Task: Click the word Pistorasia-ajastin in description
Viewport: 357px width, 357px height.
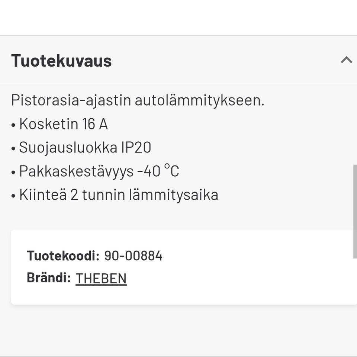Action: pyautogui.click(x=71, y=100)
